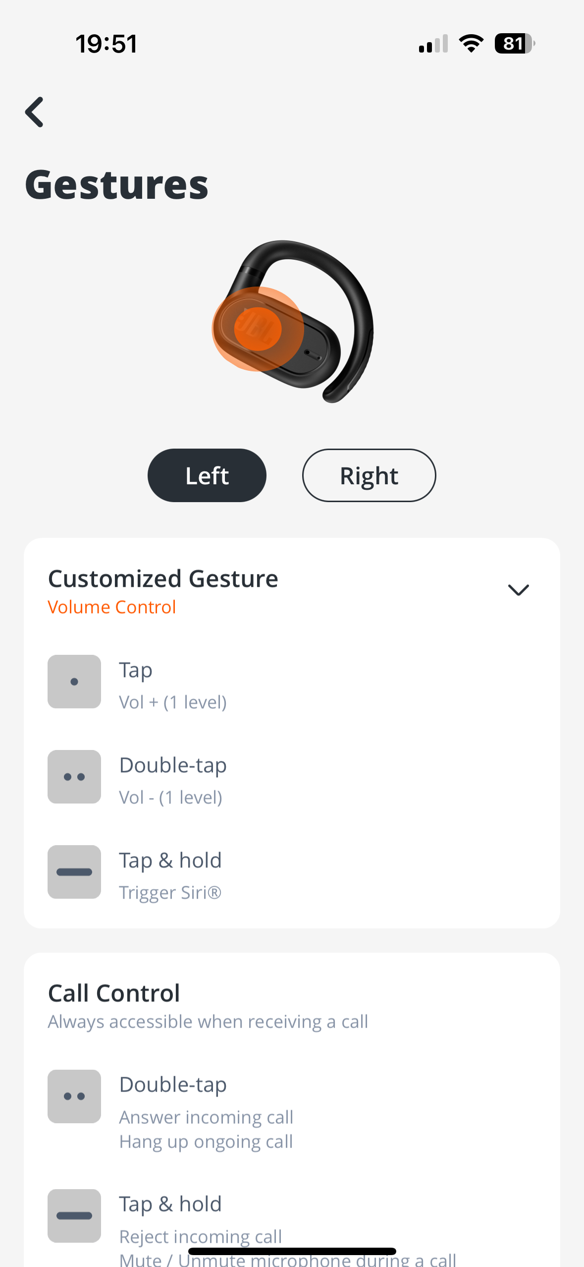
Task: Tap the Reject incoming call entry
Action: pos(201,1236)
